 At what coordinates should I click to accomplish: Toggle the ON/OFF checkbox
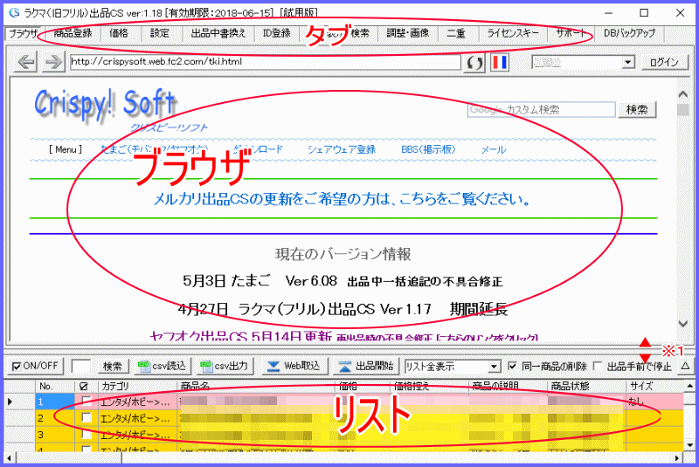coord(17,367)
